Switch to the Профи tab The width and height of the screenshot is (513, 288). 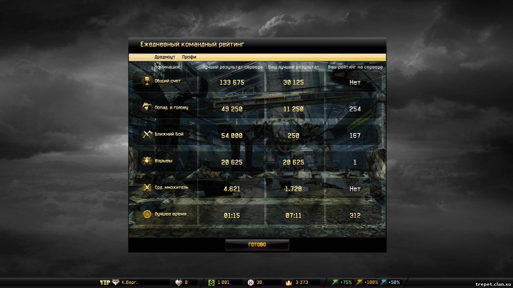pos(189,57)
